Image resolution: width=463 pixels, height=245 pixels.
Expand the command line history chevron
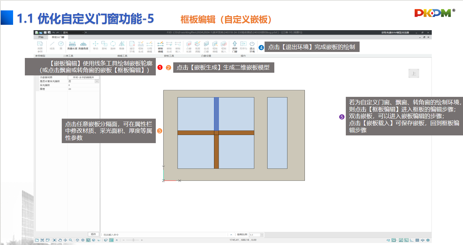click(231, 235)
